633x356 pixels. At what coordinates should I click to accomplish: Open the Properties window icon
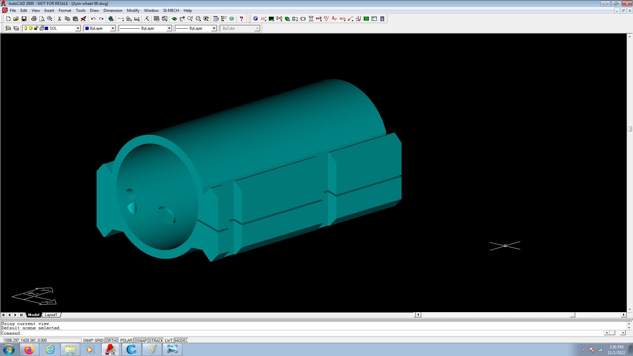pyautogui.click(x=216, y=19)
